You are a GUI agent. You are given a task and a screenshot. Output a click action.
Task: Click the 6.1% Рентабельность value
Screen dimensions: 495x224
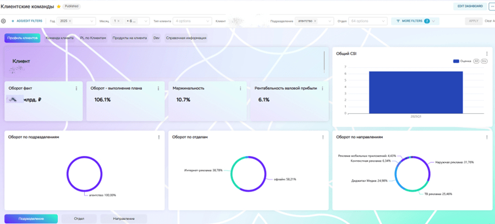click(x=263, y=100)
